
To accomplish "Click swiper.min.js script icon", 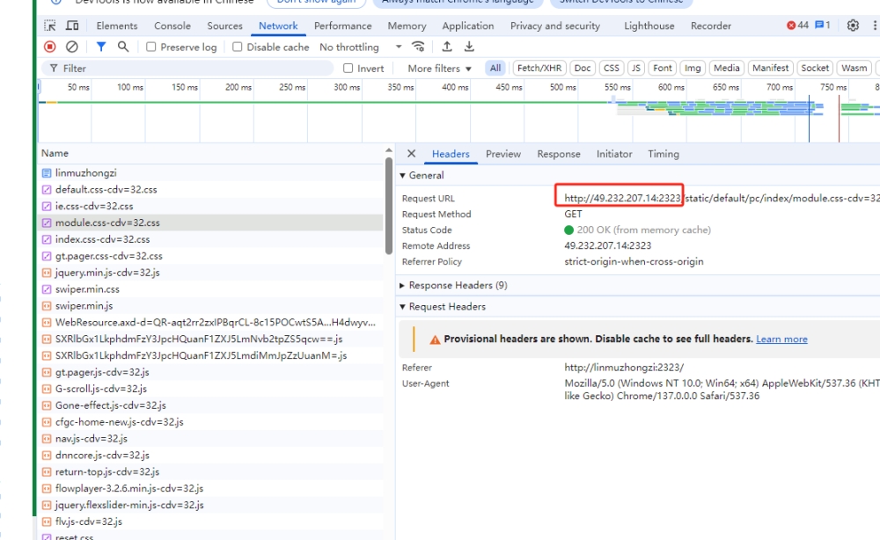I will click(x=48, y=305).
